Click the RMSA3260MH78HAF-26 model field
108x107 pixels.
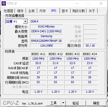46,41
